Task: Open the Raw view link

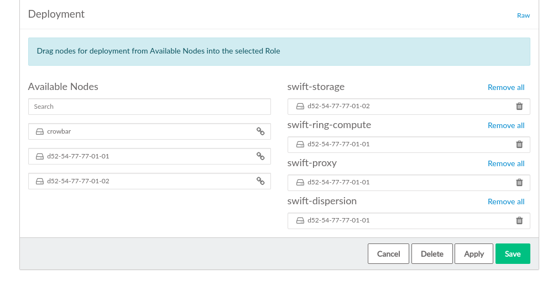Action: pyautogui.click(x=523, y=15)
